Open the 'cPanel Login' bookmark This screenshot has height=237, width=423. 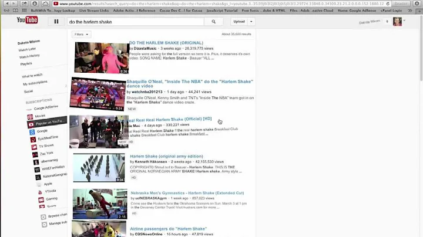coord(391,11)
